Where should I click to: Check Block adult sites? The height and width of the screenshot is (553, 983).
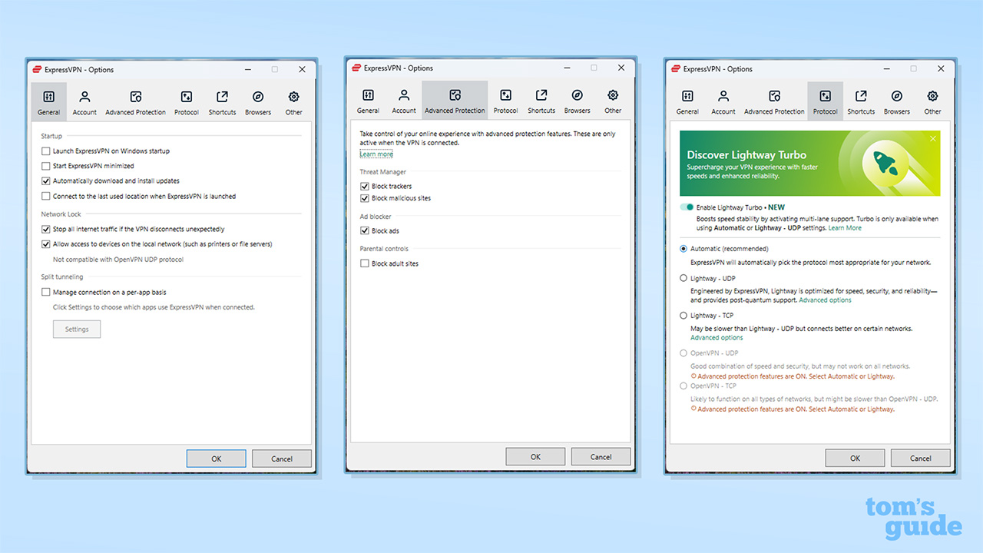pos(365,263)
